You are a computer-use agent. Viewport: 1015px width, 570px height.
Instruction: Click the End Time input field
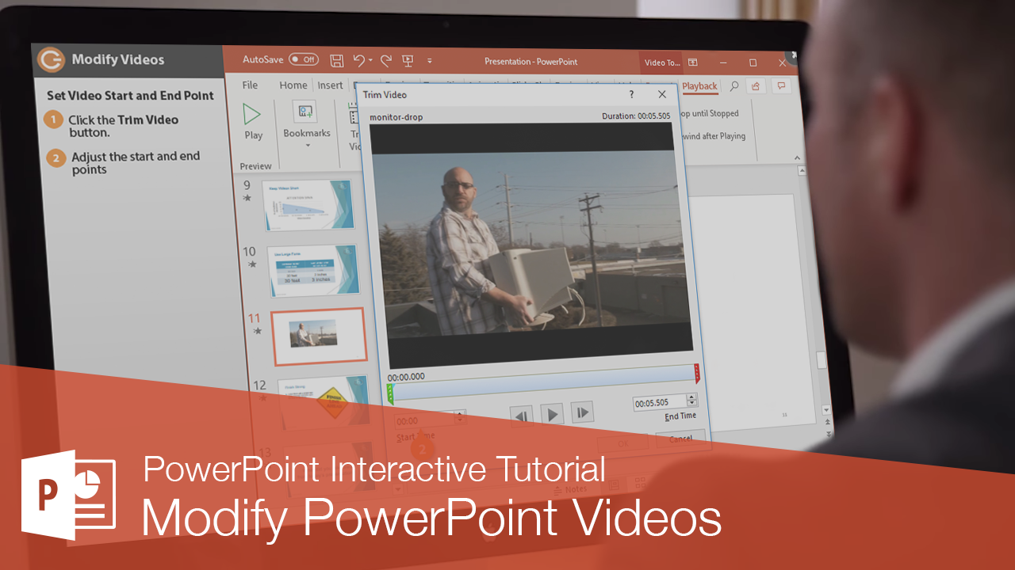tap(660, 402)
